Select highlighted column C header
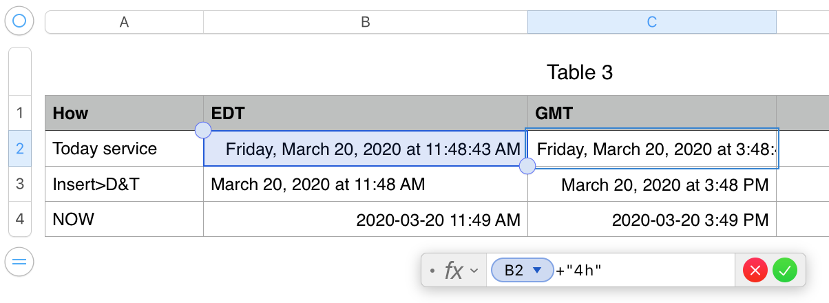The image size is (829, 303). (x=651, y=22)
